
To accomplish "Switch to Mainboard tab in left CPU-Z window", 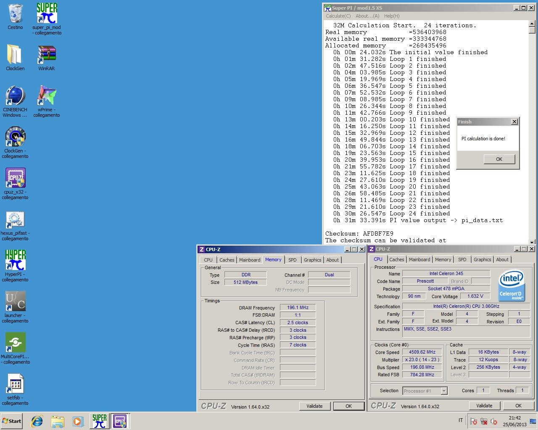I will [x=250, y=260].
